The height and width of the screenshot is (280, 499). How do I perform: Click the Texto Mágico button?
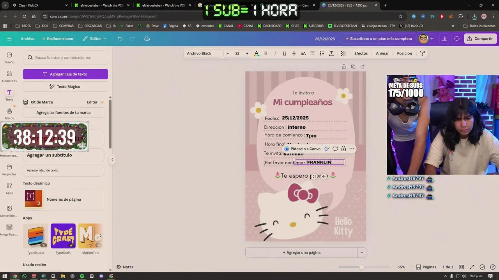[65, 86]
